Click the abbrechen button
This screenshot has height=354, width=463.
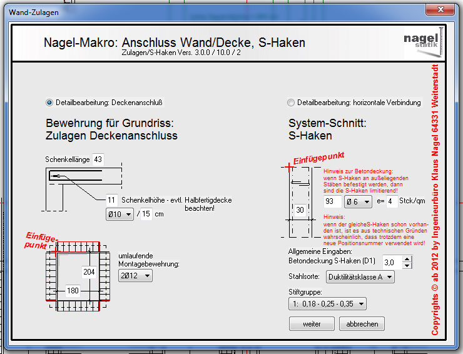(362, 324)
